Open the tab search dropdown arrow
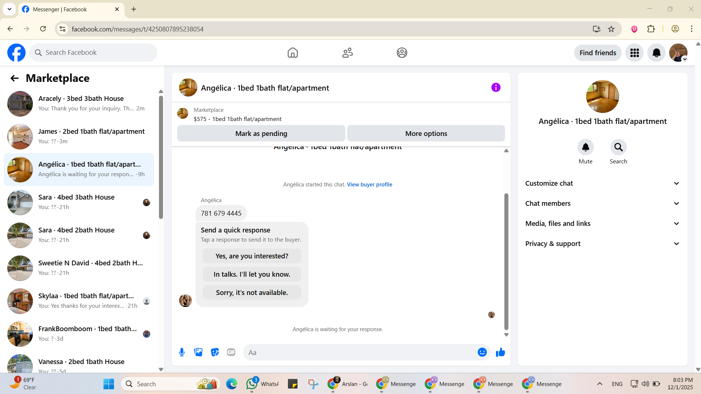The image size is (701, 394). tap(10, 9)
